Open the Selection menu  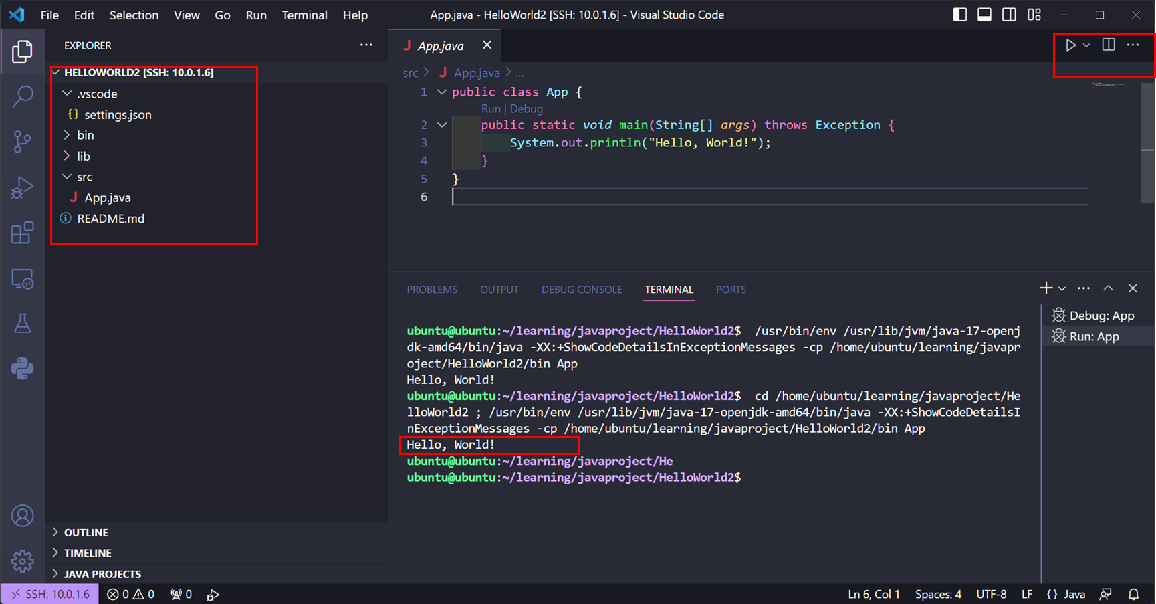click(134, 15)
